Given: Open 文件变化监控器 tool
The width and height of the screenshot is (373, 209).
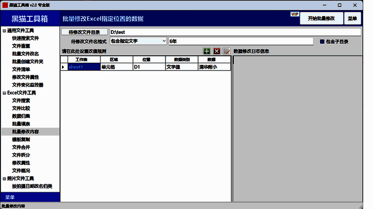Looking at the screenshot, I should 28,85.
